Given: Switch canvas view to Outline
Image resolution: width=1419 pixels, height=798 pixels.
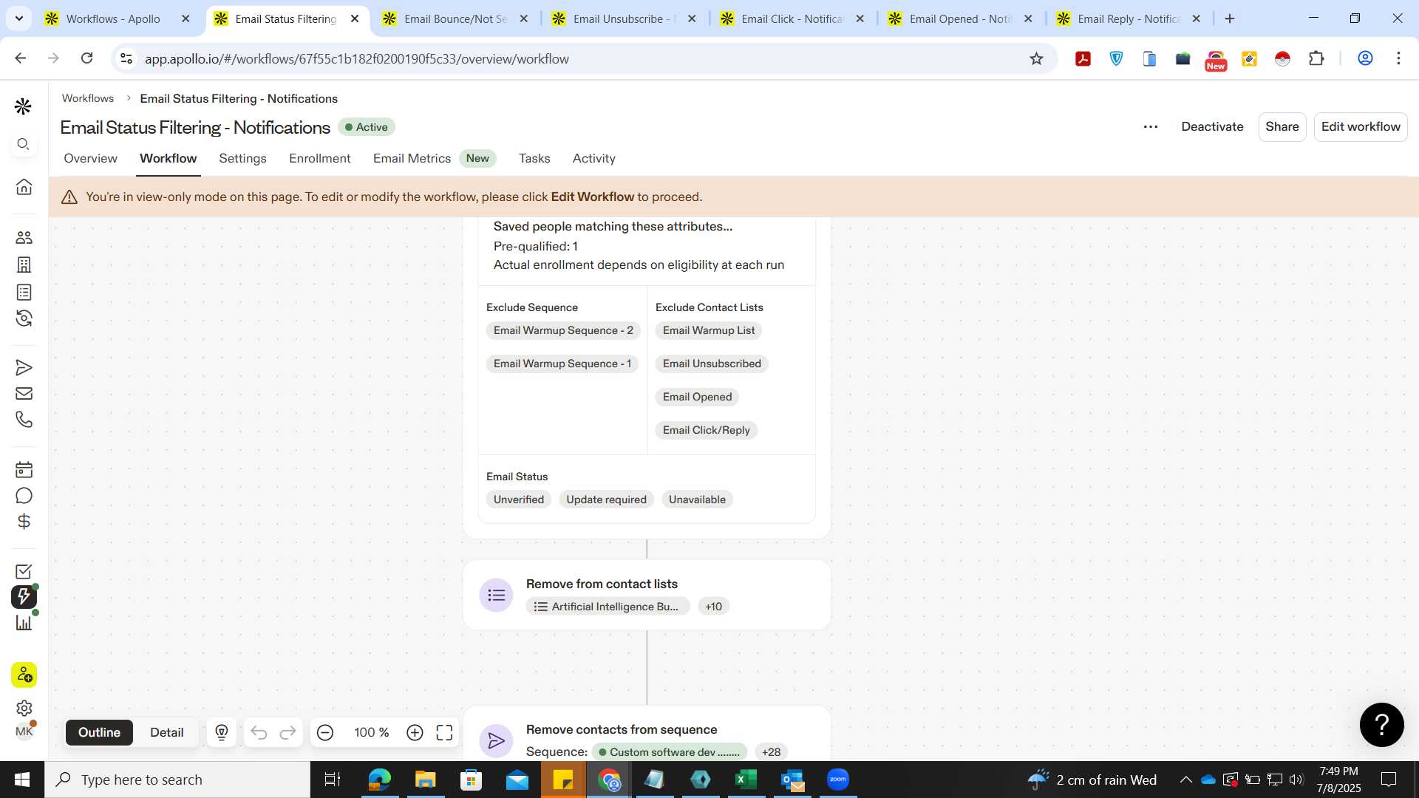Looking at the screenshot, I should click(99, 732).
